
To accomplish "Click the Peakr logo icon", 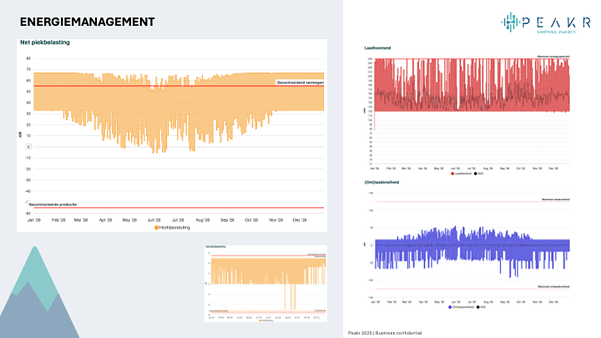I will click(x=509, y=23).
